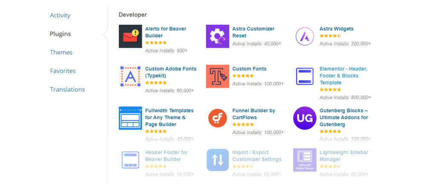Click the Custom Fonts star rating
This screenshot has width=436, height=189.
pos(243,76)
